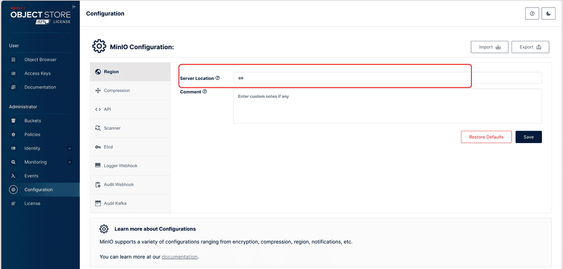Switch to the Scanner settings tab
This screenshot has width=563, height=269.
[x=112, y=128]
